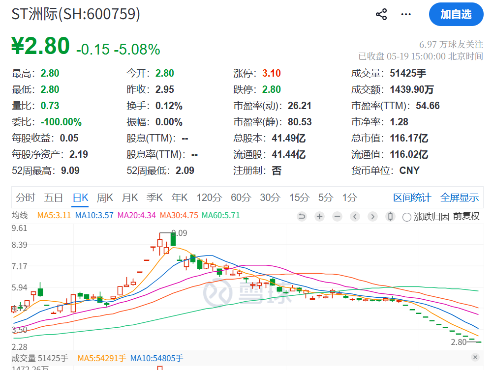Screen dimensions: 493x370
Task: Click the 均线 label
Action: click(x=20, y=216)
